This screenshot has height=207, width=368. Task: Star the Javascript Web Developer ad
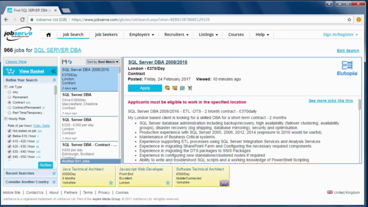click(168, 183)
